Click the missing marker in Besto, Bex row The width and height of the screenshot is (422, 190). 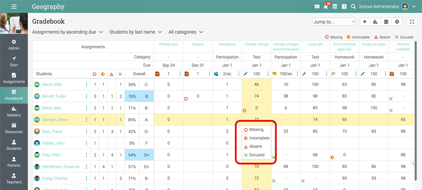pos(244,111)
